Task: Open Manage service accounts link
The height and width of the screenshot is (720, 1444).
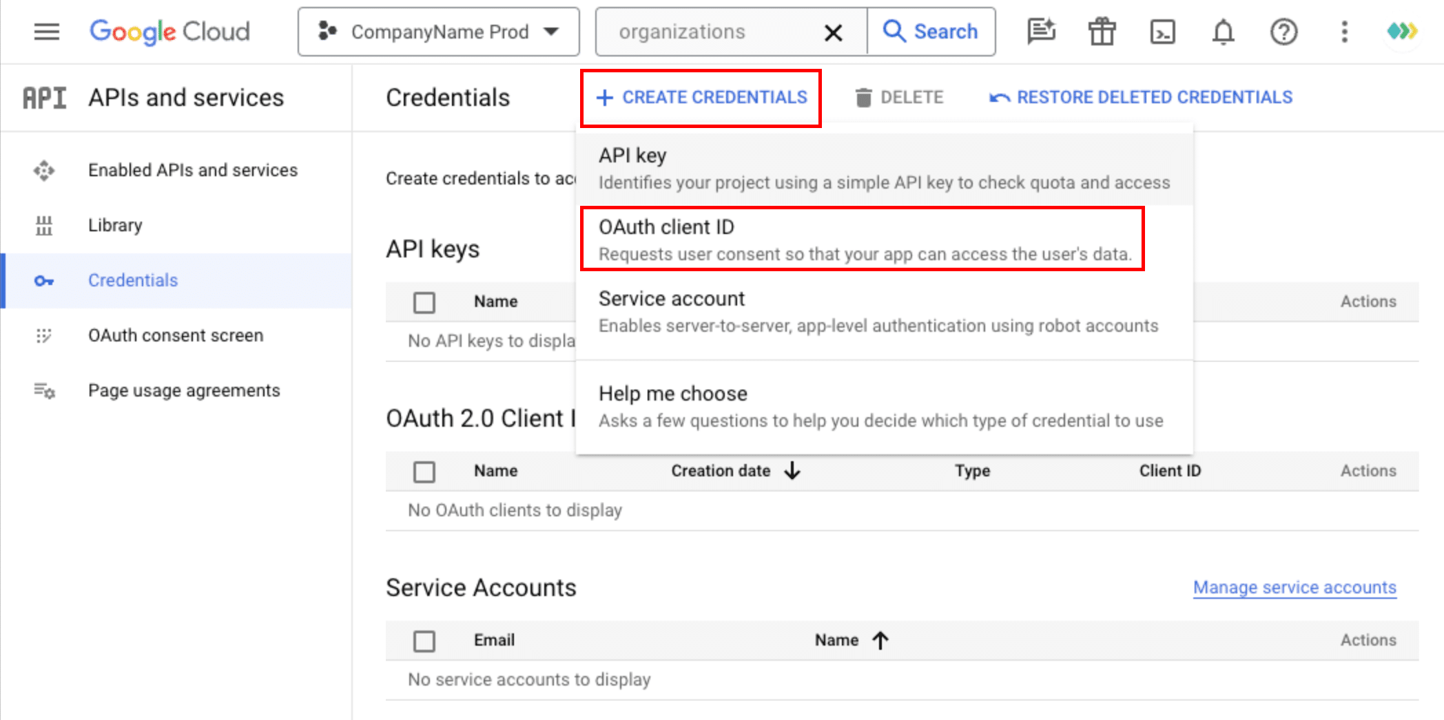Action: (x=1295, y=587)
